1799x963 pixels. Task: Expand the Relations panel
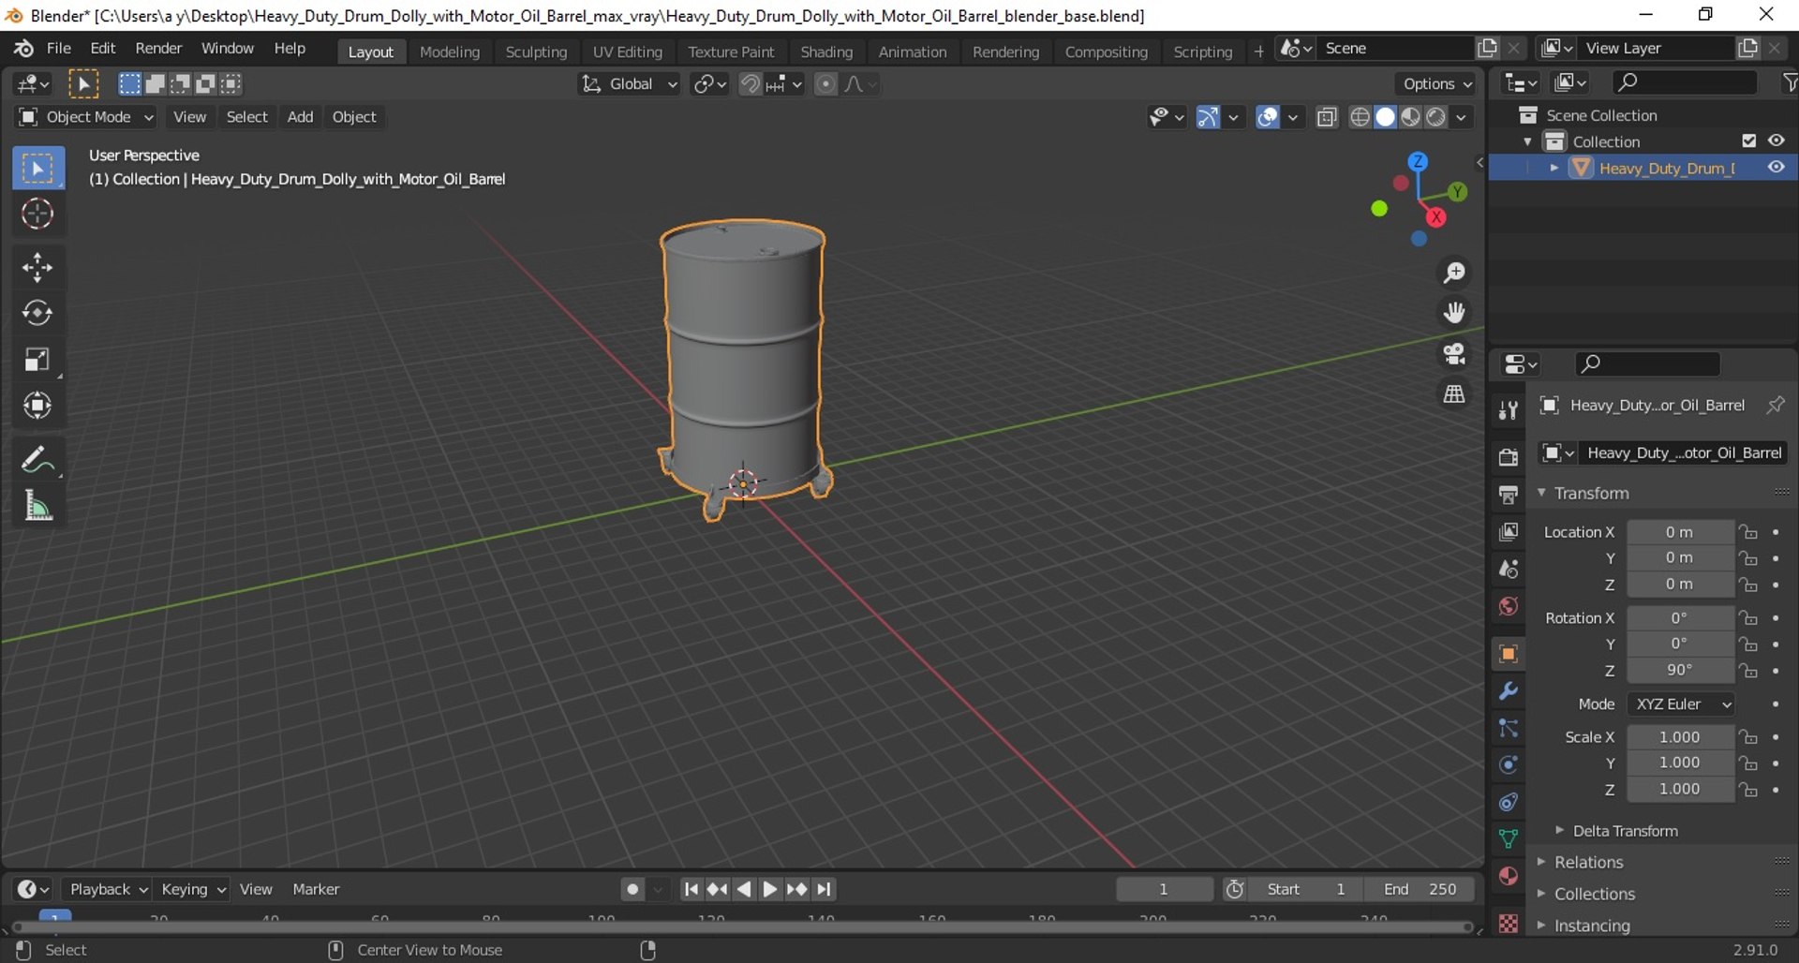1588,862
